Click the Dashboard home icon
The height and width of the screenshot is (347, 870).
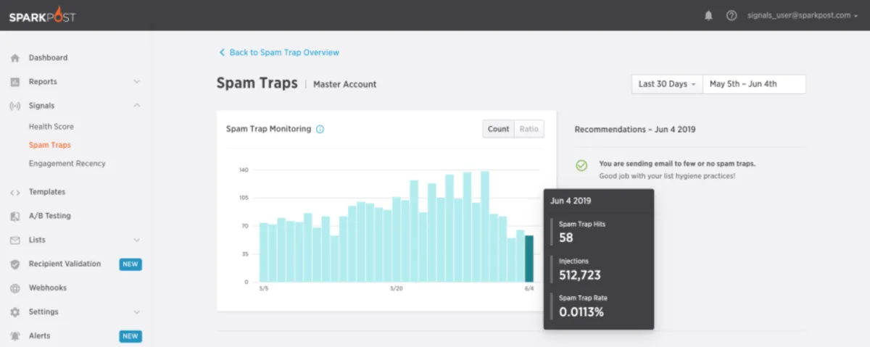pos(14,58)
